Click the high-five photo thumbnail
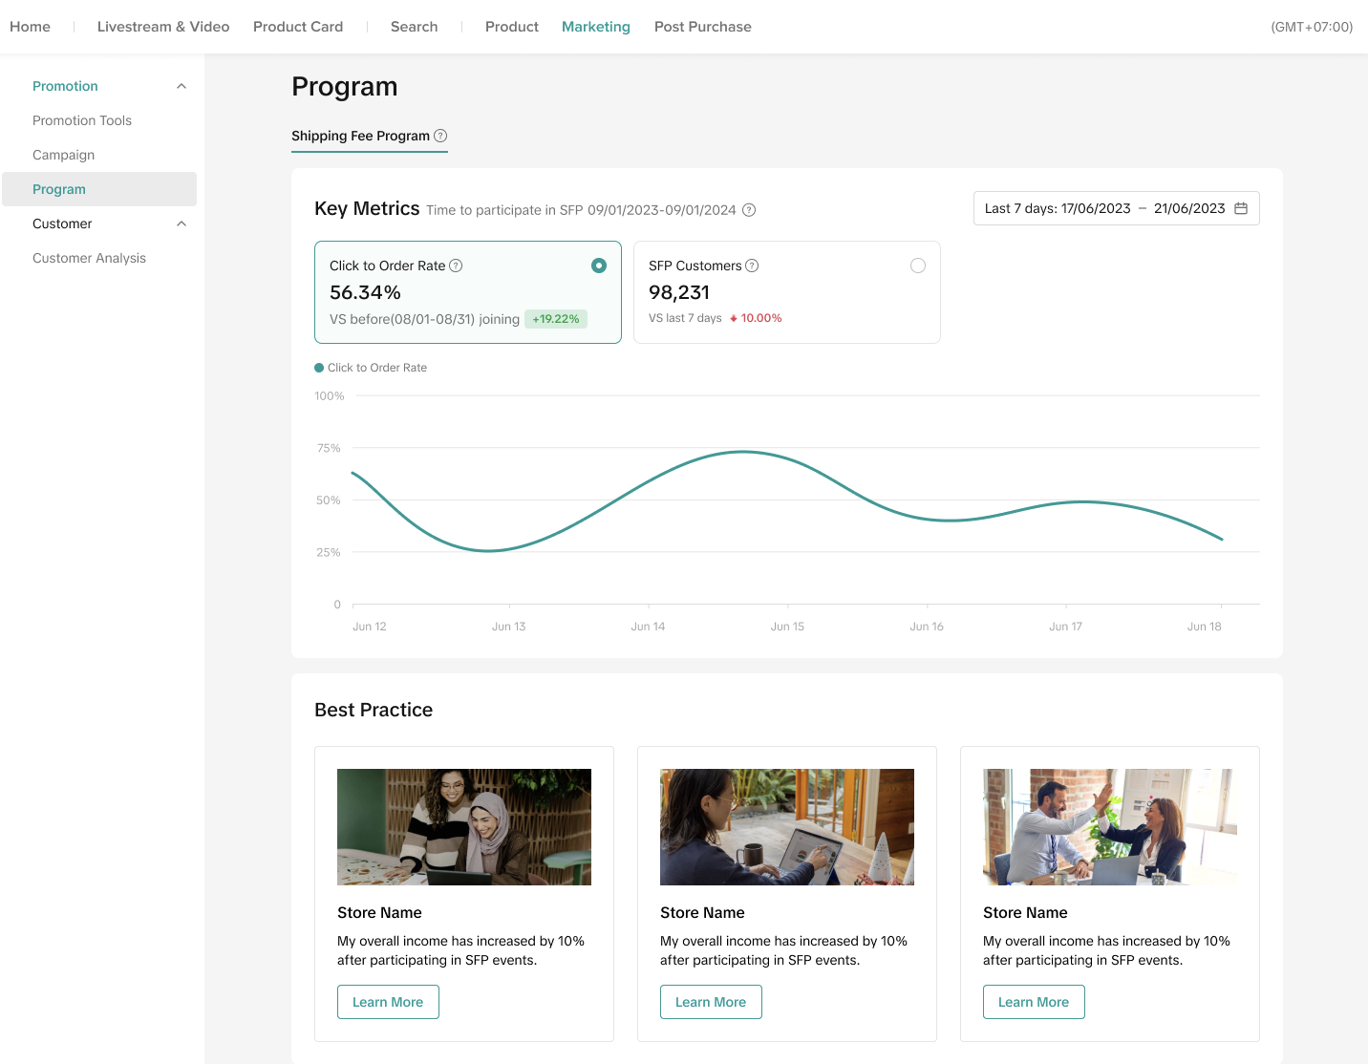Image resolution: width=1368 pixels, height=1064 pixels. click(1110, 827)
